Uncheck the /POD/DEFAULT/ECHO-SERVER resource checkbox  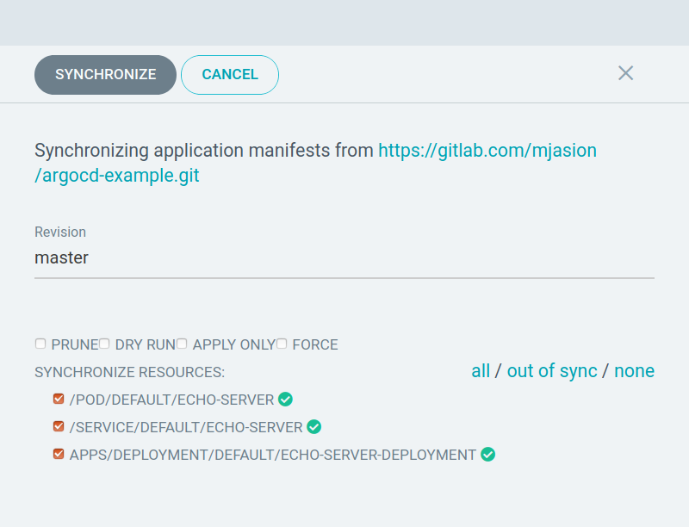pos(59,399)
